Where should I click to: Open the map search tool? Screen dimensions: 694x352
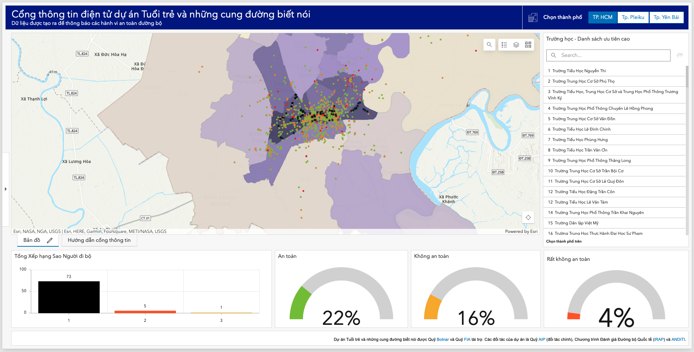[x=489, y=45]
